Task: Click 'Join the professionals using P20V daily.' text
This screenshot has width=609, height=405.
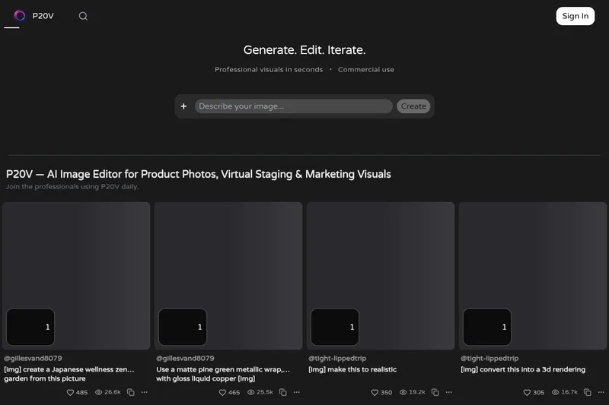Action: tap(72, 187)
